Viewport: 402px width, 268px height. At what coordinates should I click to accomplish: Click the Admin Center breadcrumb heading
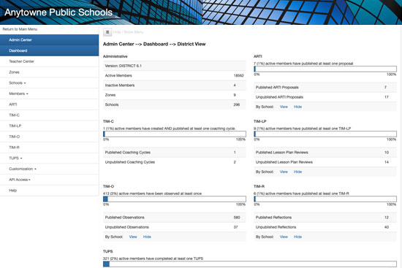(x=154, y=44)
